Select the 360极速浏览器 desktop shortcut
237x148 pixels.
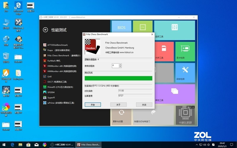tap(6, 110)
